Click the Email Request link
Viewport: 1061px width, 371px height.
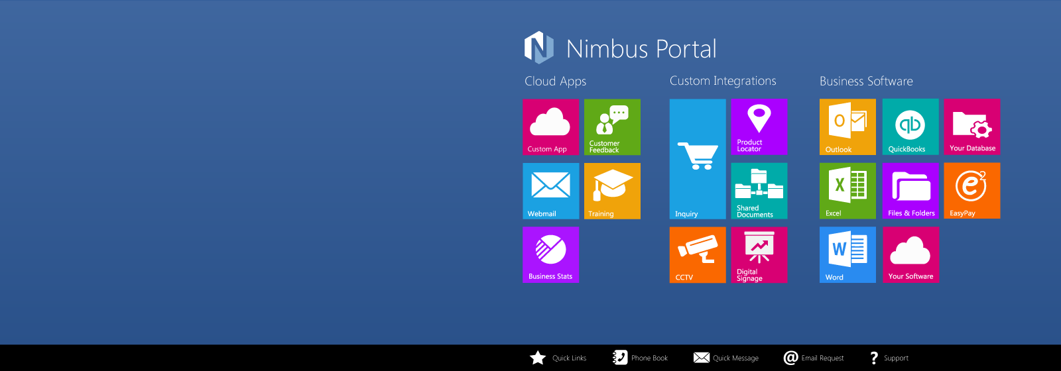click(x=814, y=358)
